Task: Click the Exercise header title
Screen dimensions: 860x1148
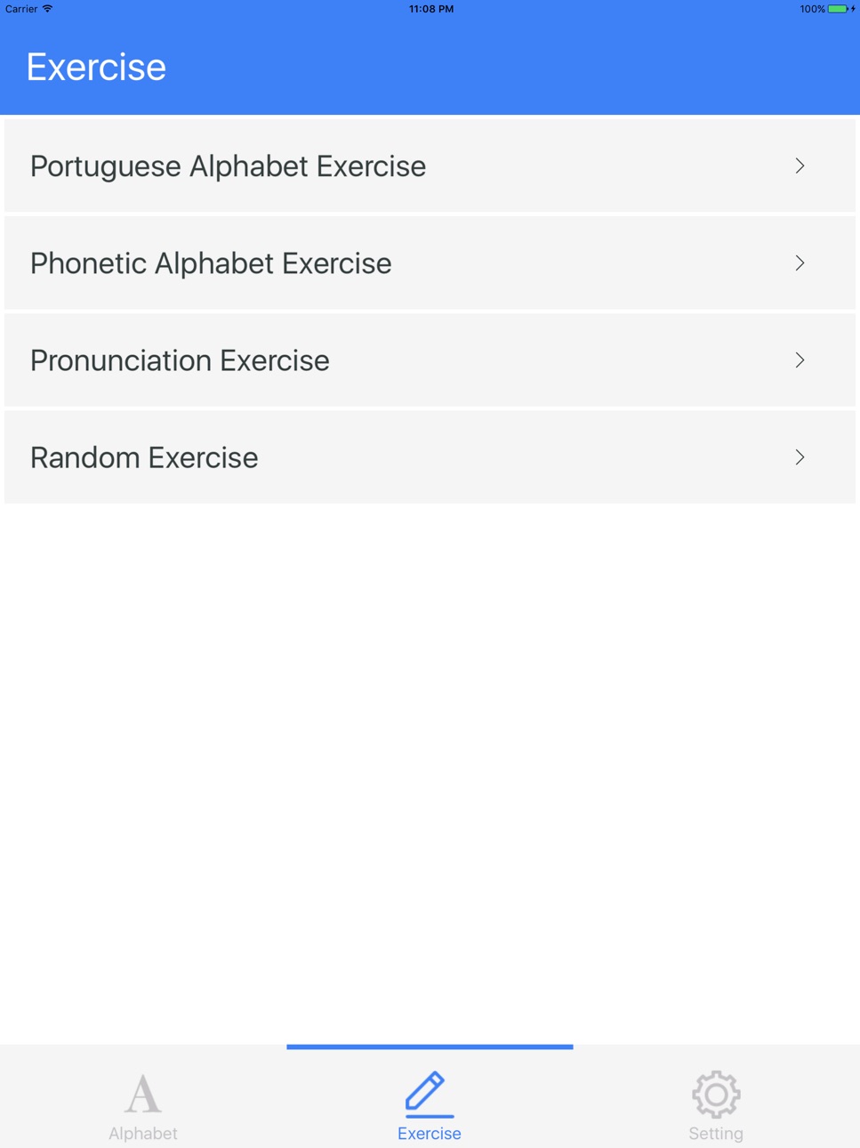Action: [96, 67]
